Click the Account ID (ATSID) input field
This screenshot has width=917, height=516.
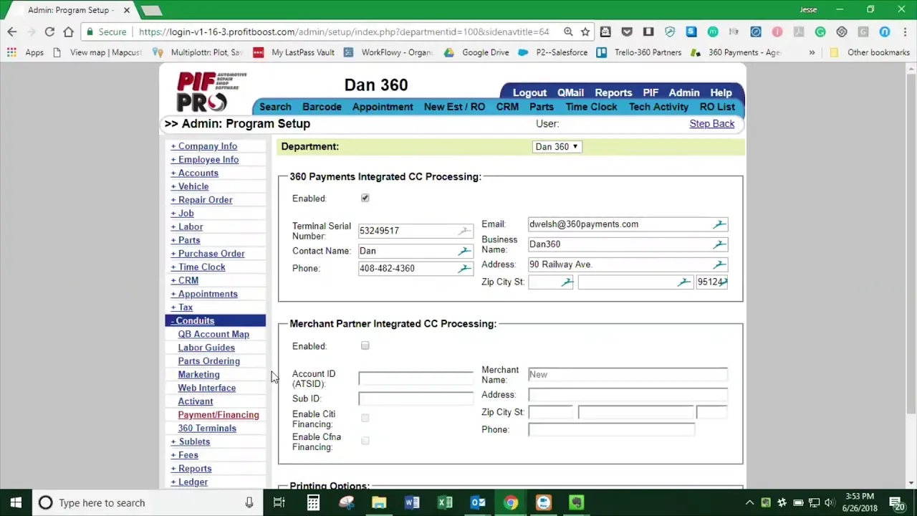[x=416, y=378]
